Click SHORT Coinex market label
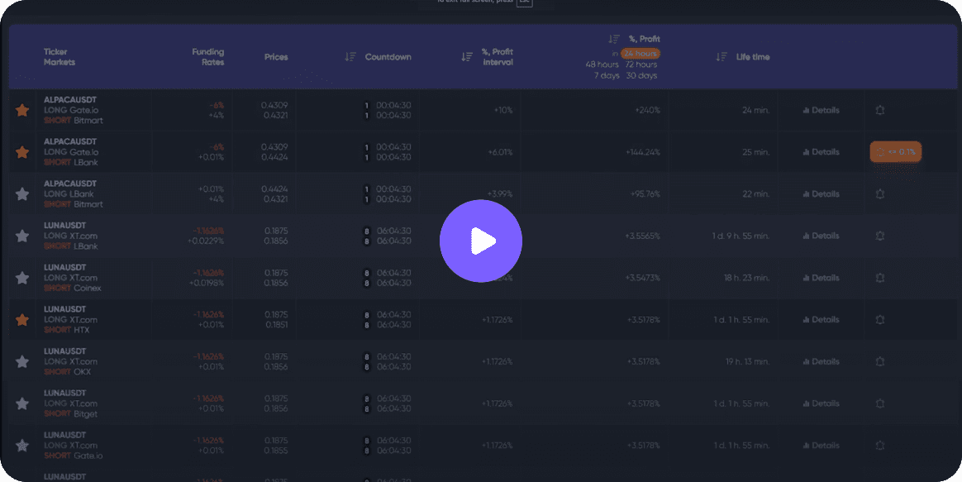This screenshot has height=482, width=962. pyautogui.click(x=73, y=289)
